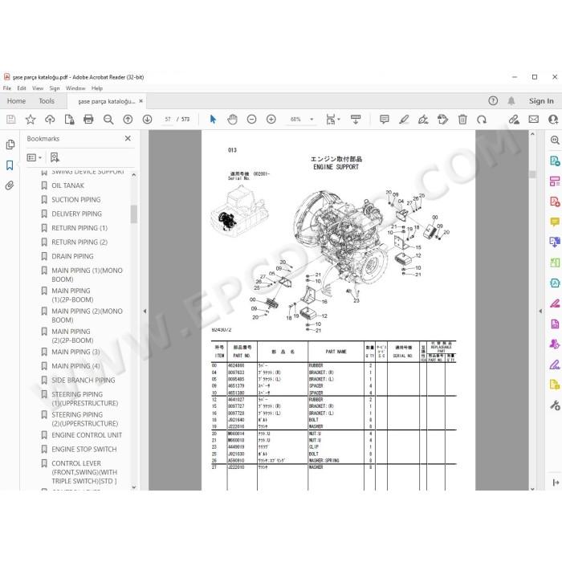Click the Save file icon

tap(10, 120)
